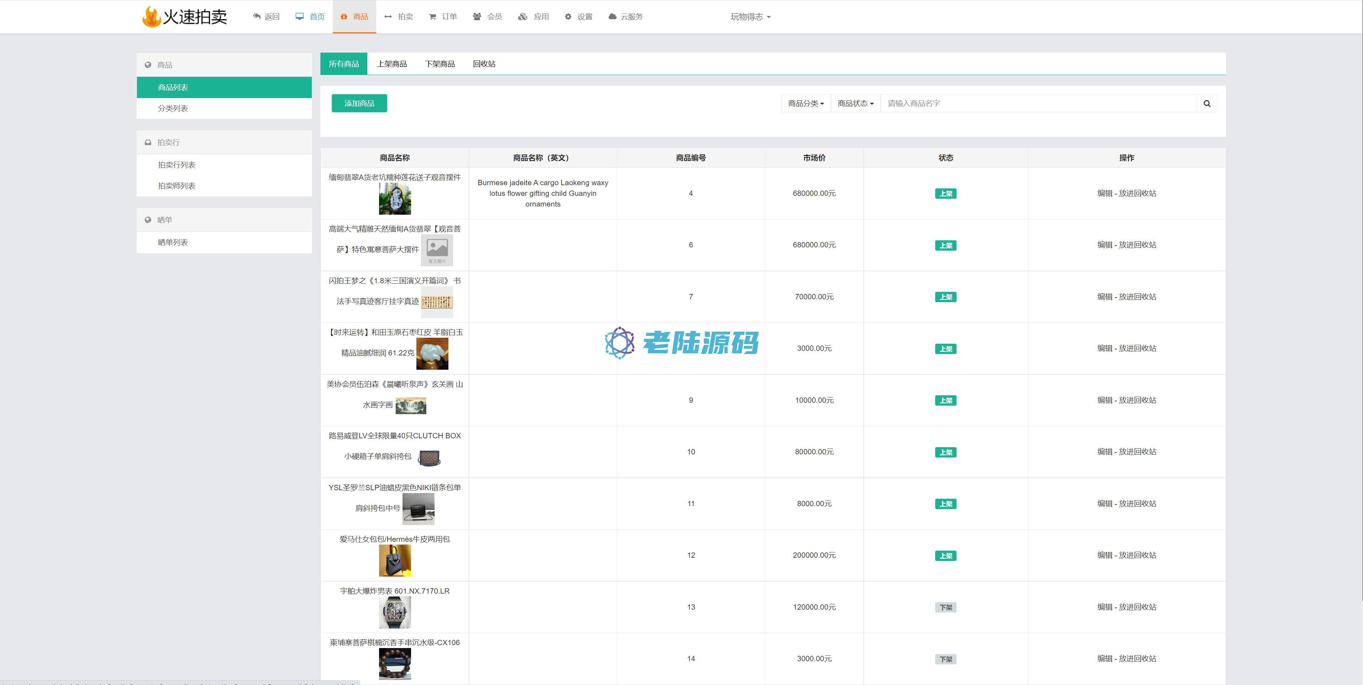The image size is (1363, 685).
Task: Click the placeholder image for product 6
Action: point(437,250)
